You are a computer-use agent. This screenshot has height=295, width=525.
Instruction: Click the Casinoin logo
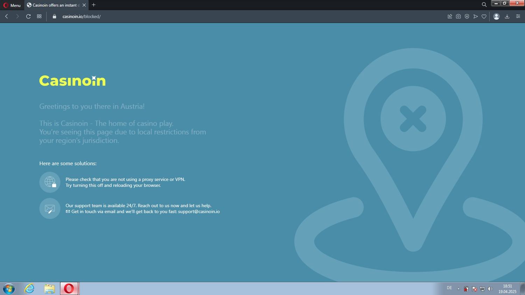point(72,81)
